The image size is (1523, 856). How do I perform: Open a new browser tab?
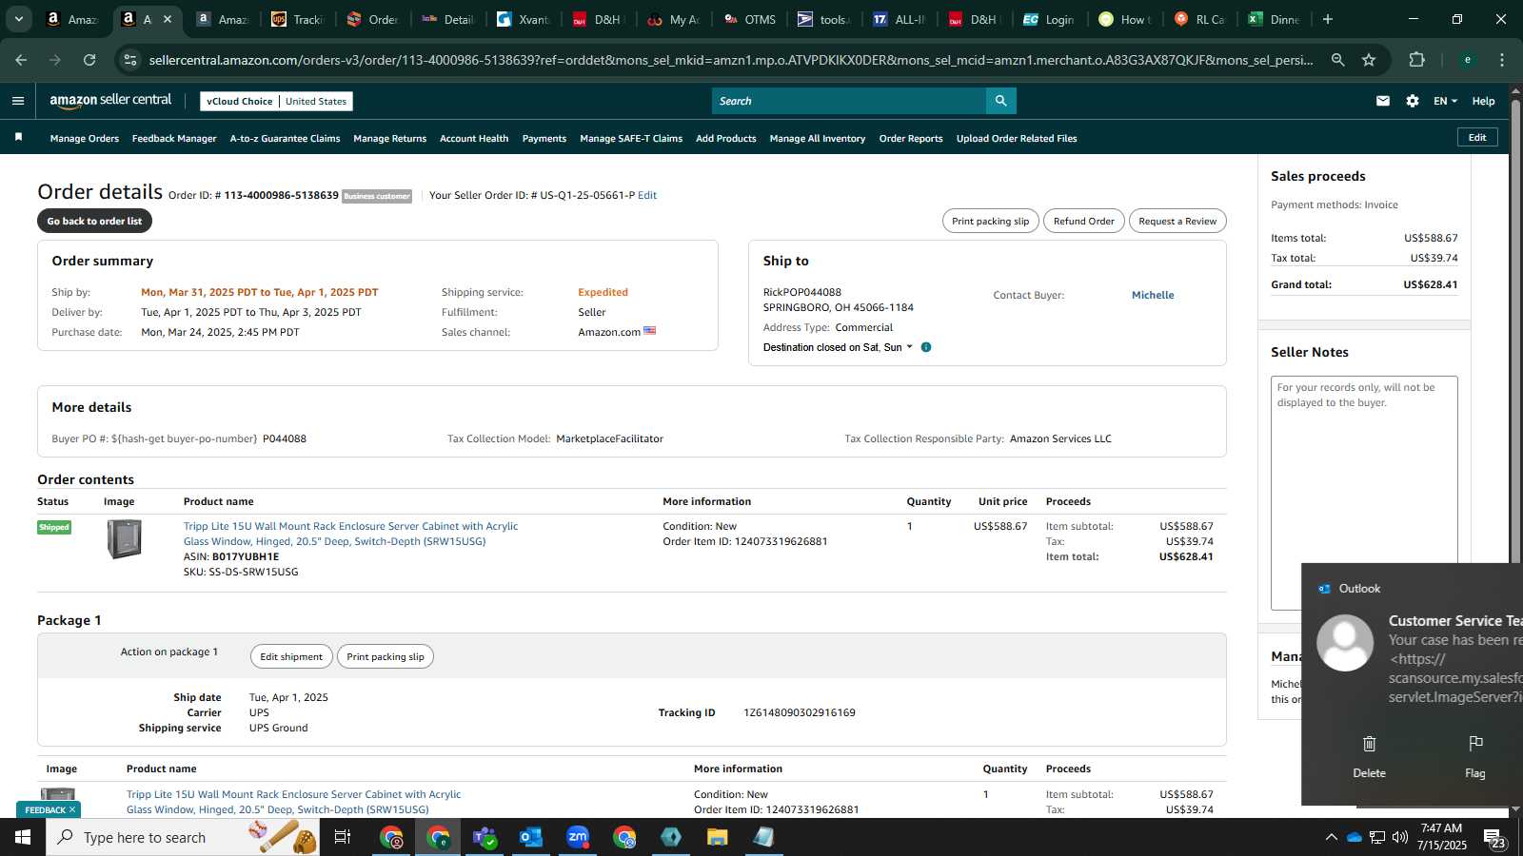click(1328, 19)
